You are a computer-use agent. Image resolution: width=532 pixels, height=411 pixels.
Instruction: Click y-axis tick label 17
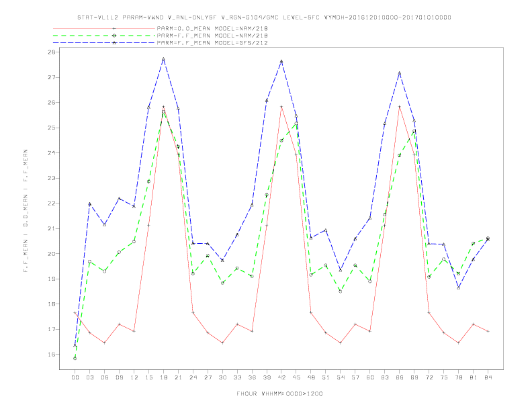(x=51, y=329)
